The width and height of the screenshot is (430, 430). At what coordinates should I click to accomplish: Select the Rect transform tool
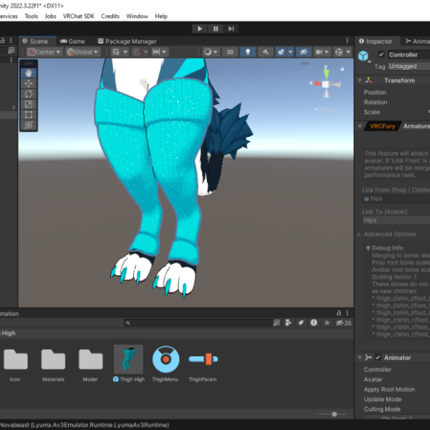(29, 115)
